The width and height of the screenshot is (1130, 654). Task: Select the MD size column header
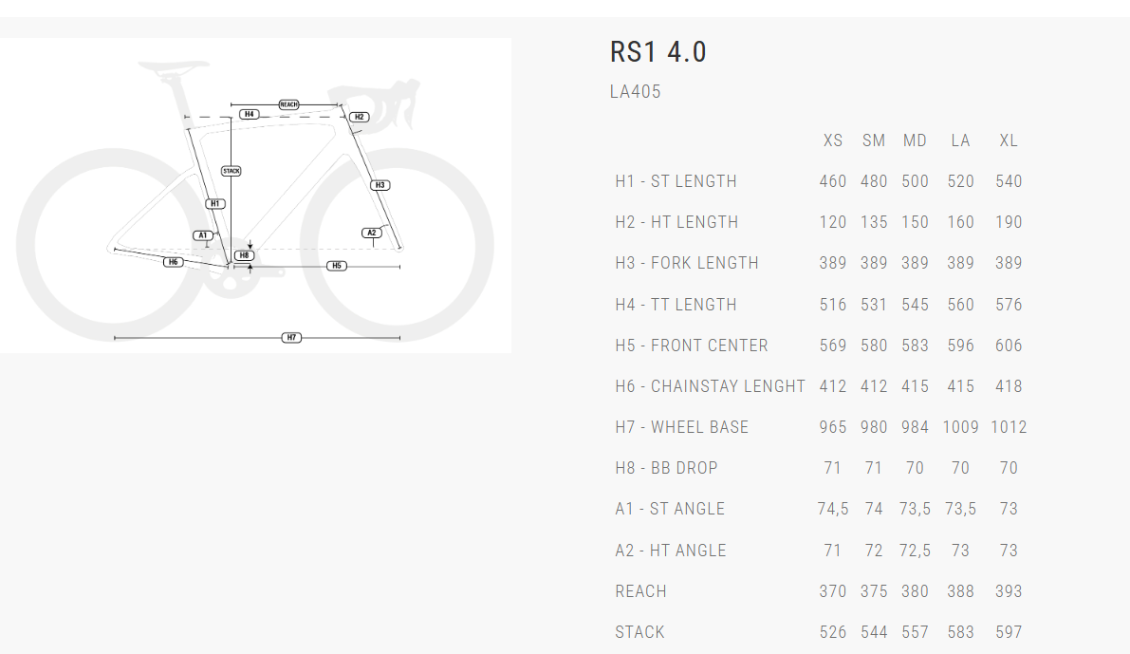pyautogui.click(x=915, y=140)
